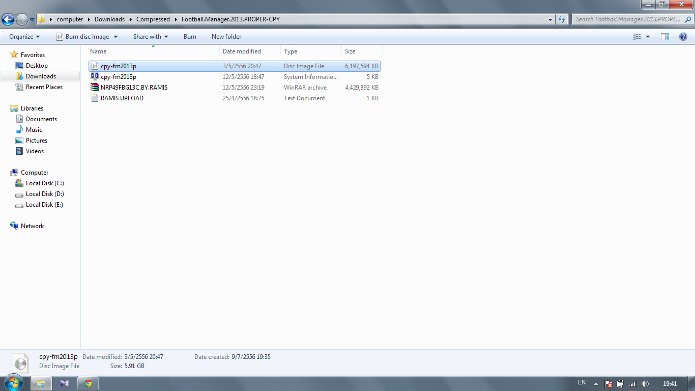Select the cpy-fm2013p disc image file icon
The width and height of the screenshot is (695, 391).
point(95,66)
